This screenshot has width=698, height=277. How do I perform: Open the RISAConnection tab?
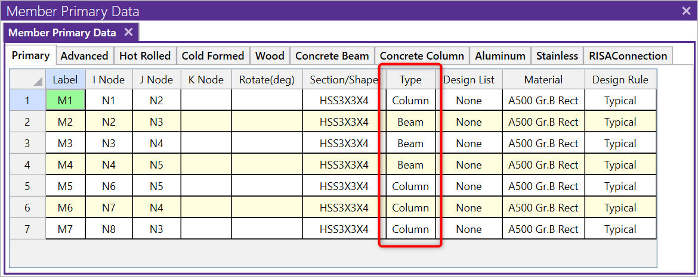coord(628,56)
